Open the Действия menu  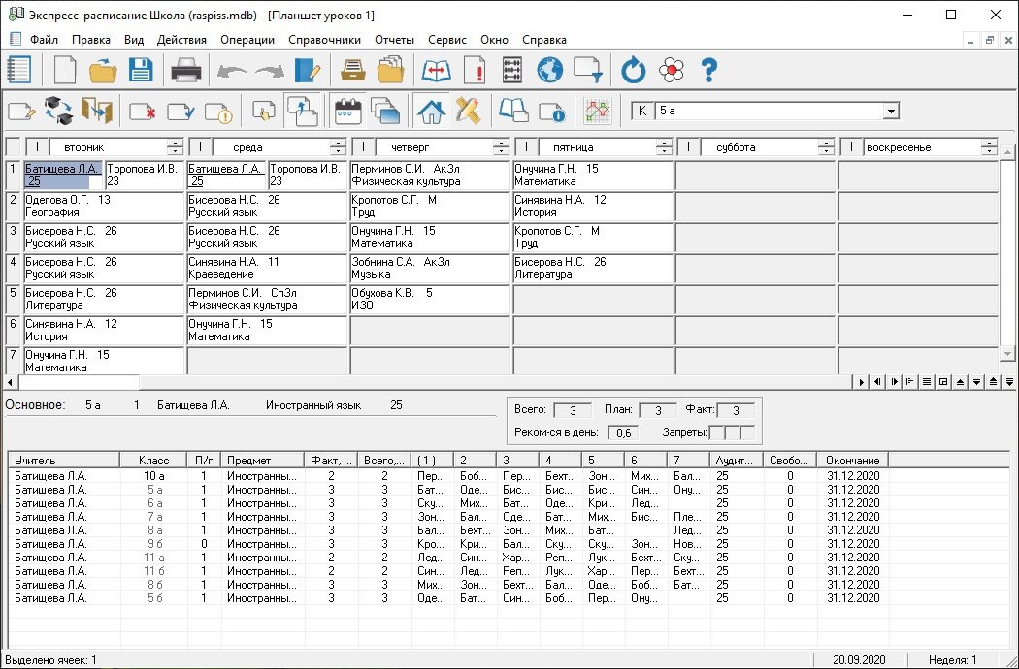[182, 40]
